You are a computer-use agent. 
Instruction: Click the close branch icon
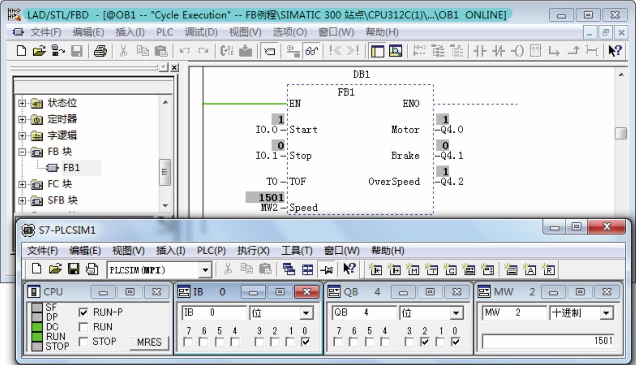click(x=574, y=51)
